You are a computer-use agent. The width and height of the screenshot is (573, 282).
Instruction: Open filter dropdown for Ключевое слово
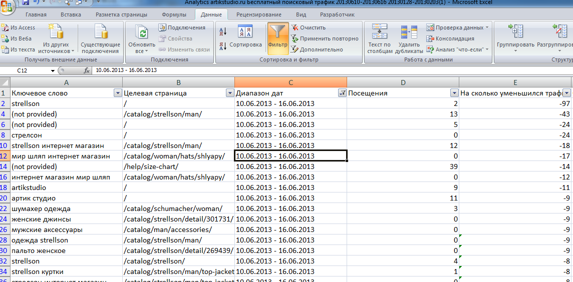[118, 93]
